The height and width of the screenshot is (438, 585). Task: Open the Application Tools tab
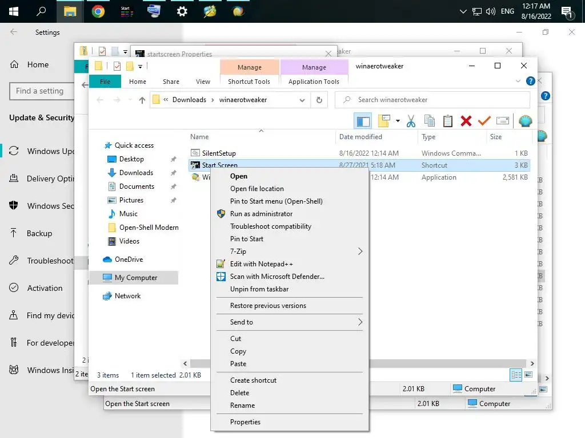pos(314,82)
